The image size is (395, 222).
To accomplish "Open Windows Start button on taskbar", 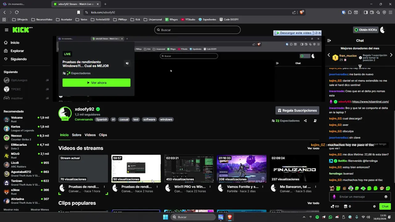I will click(x=165, y=217).
